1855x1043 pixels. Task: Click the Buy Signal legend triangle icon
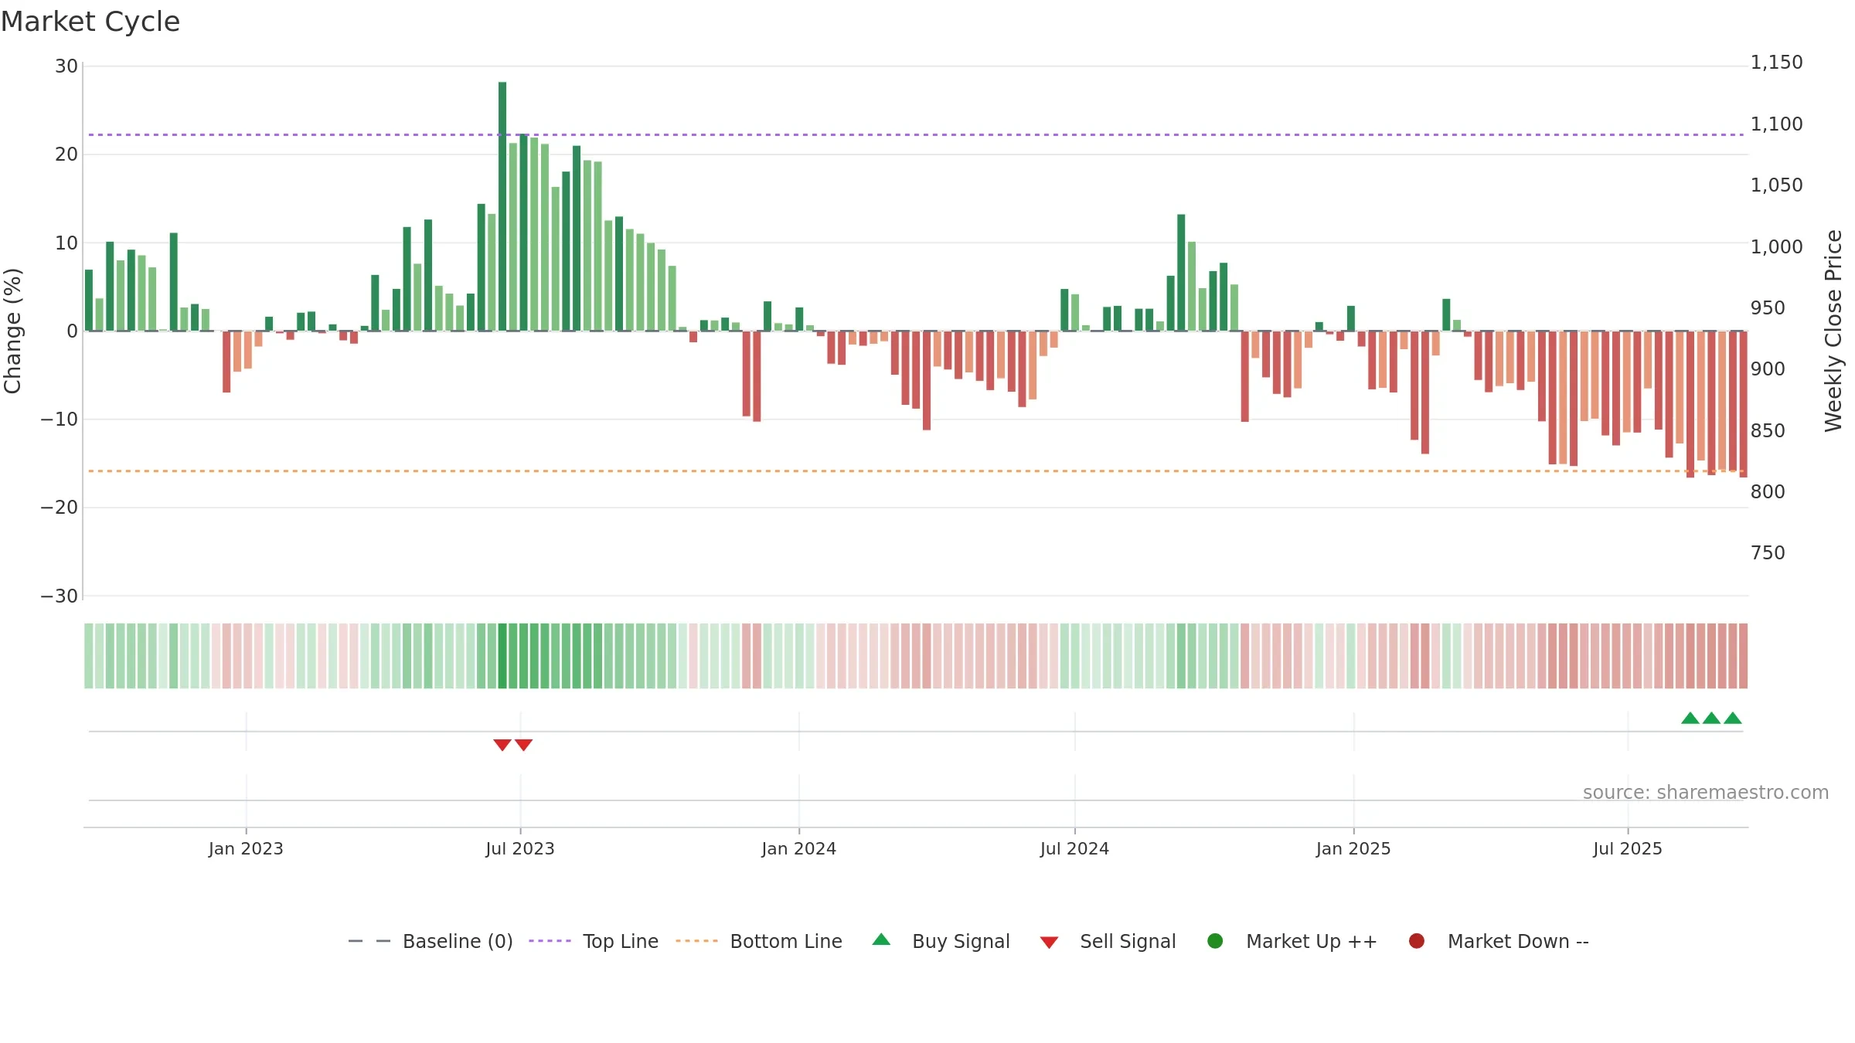(x=881, y=939)
